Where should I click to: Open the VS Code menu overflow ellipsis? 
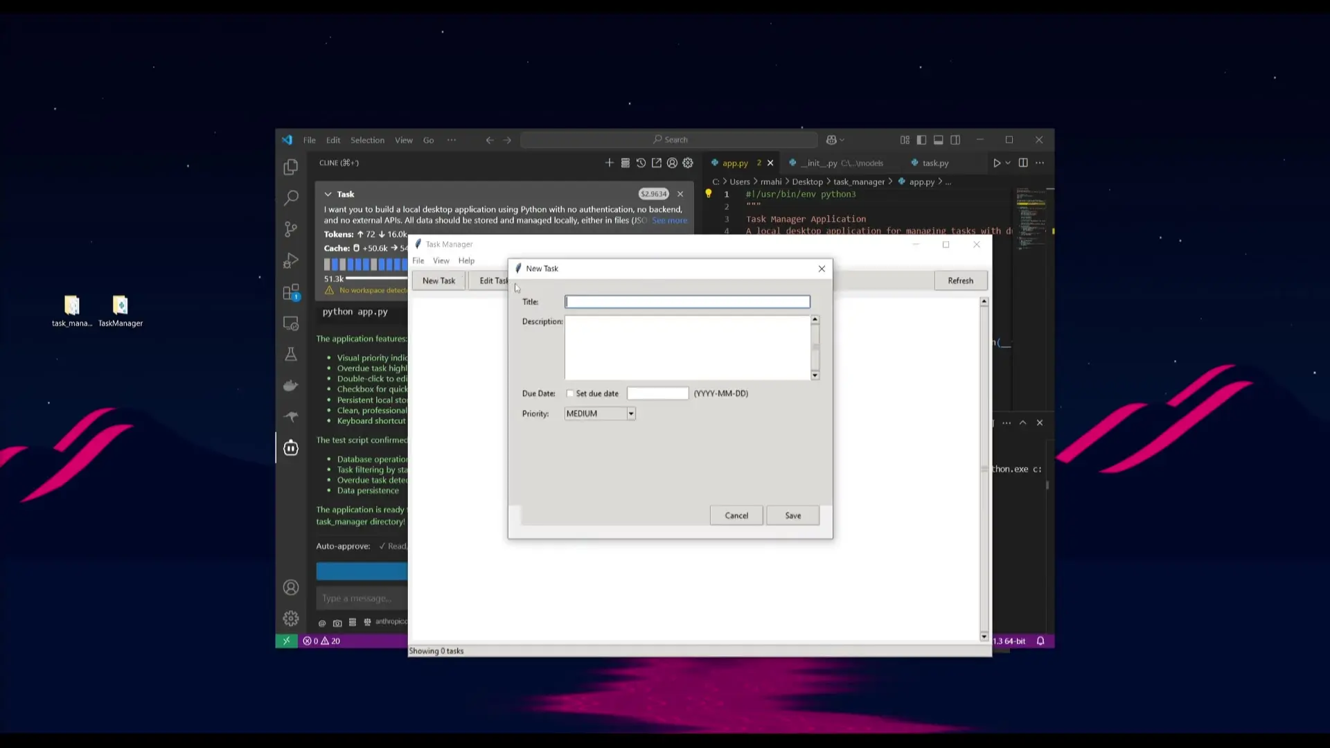click(x=452, y=140)
